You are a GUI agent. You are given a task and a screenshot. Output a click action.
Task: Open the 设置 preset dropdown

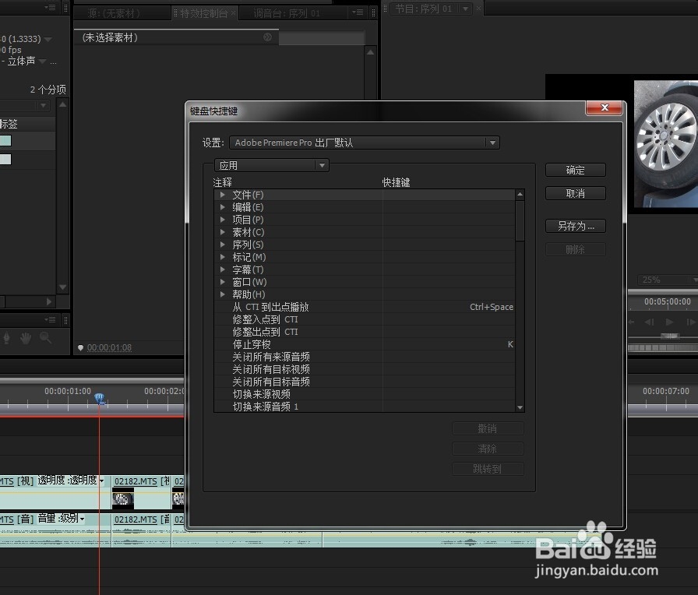click(x=364, y=143)
